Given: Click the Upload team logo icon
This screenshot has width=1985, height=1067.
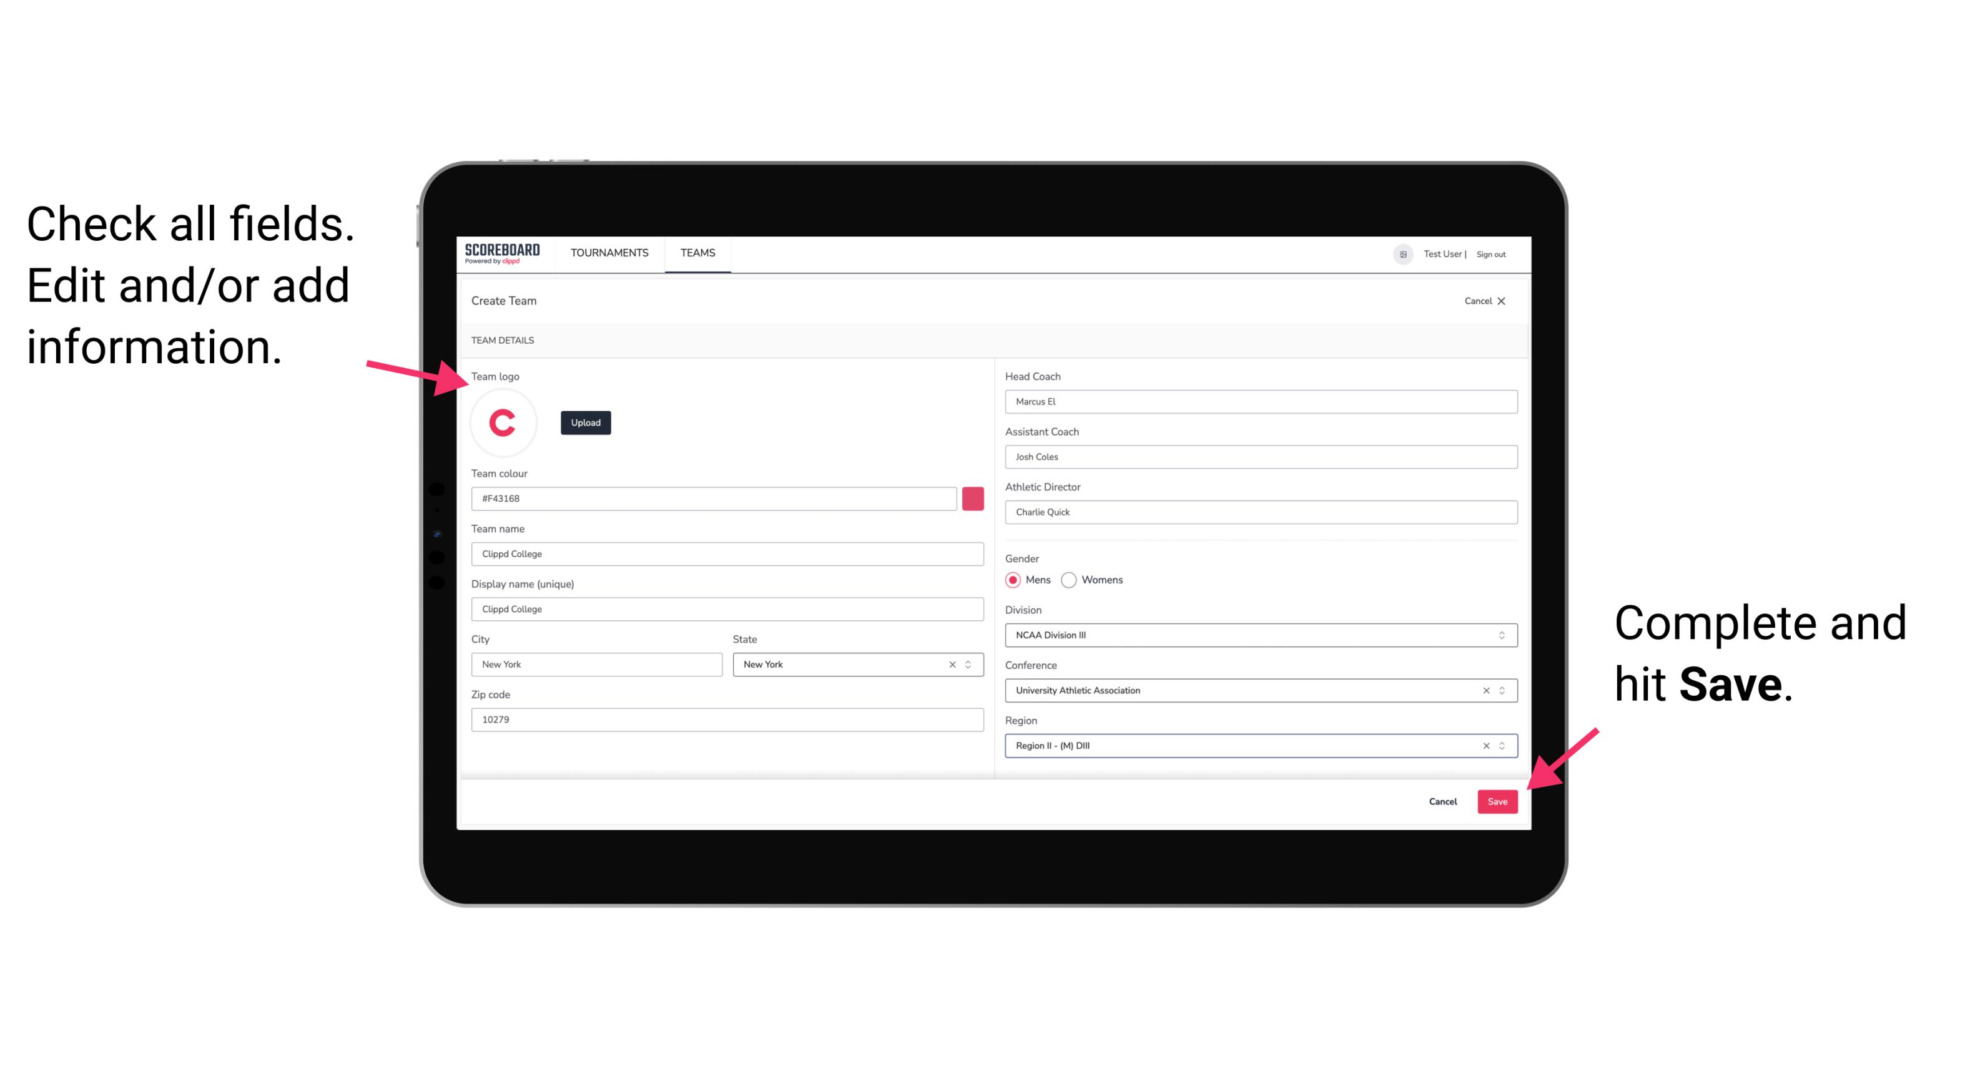Looking at the screenshot, I should point(585,422).
